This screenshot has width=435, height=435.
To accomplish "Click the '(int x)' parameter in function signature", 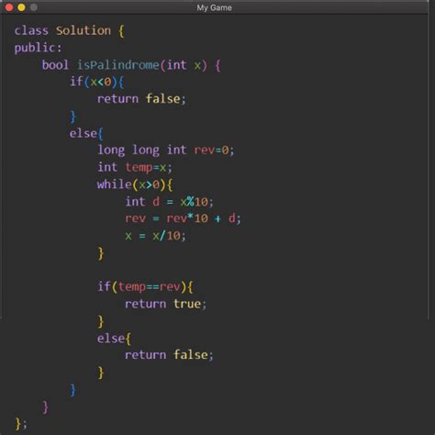I will pyautogui.click(x=184, y=65).
